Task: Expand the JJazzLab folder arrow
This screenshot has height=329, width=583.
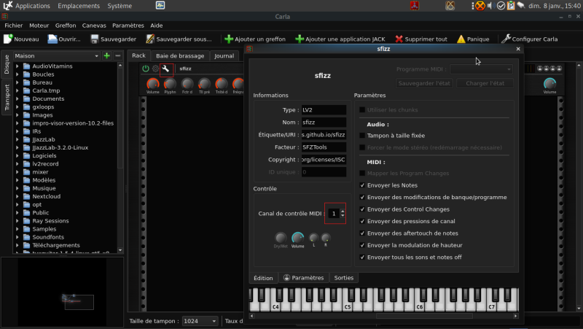Action: point(17,139)
